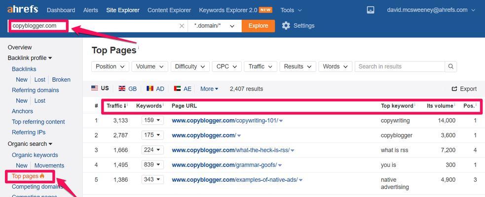Open the grammar-goofs page URL
485x197 pixels.
click(224, 165)
